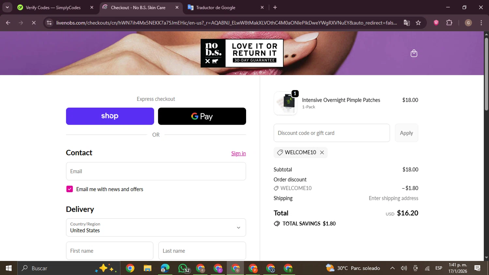Uncheck Email me with news and offers
The image size is (489, 275).
pyautogui.click(x=69, y=189)
